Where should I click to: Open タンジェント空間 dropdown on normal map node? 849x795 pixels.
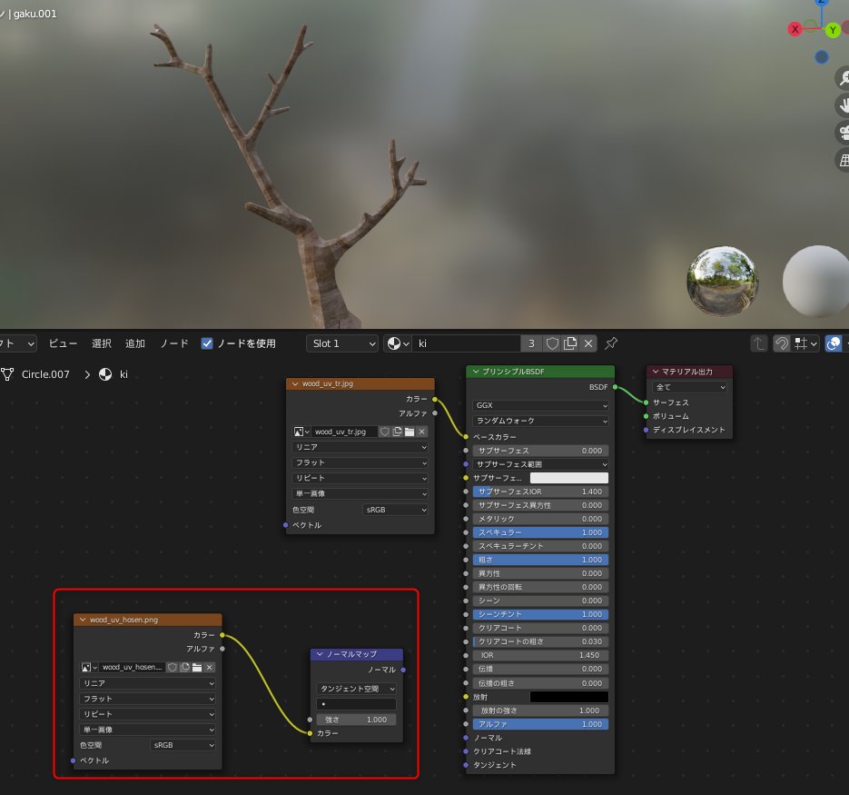tap(356, 689)
